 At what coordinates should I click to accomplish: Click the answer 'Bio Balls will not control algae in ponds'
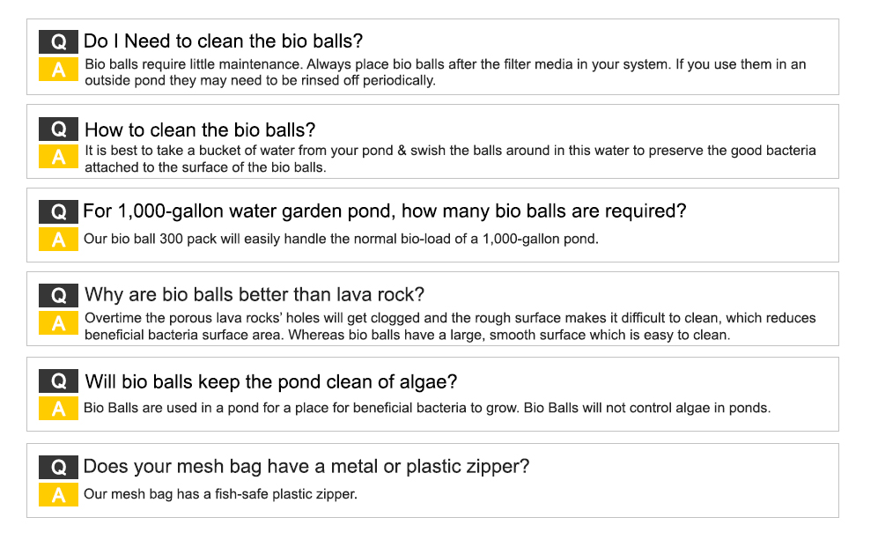[x=646, y=408]
